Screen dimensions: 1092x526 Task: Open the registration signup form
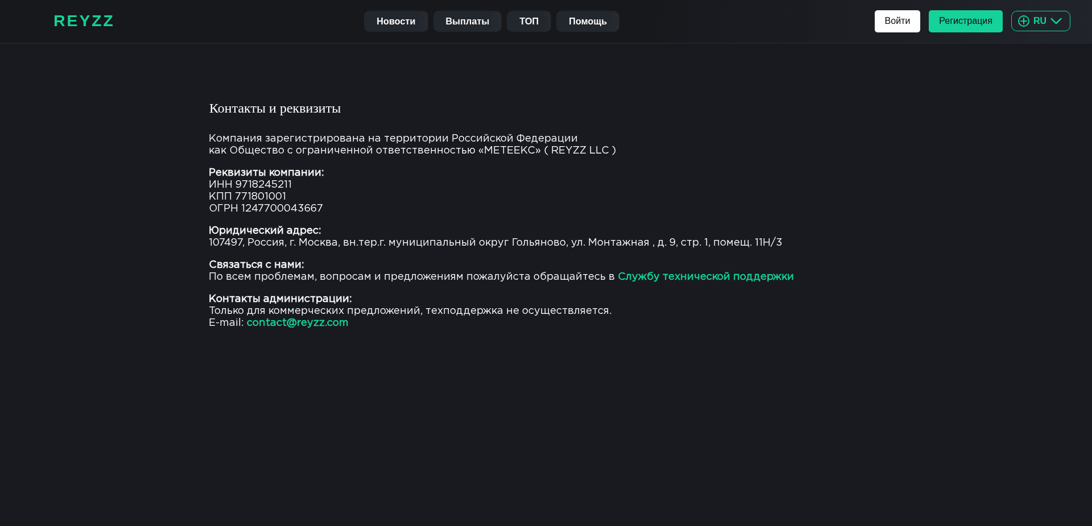click(965, 21)
